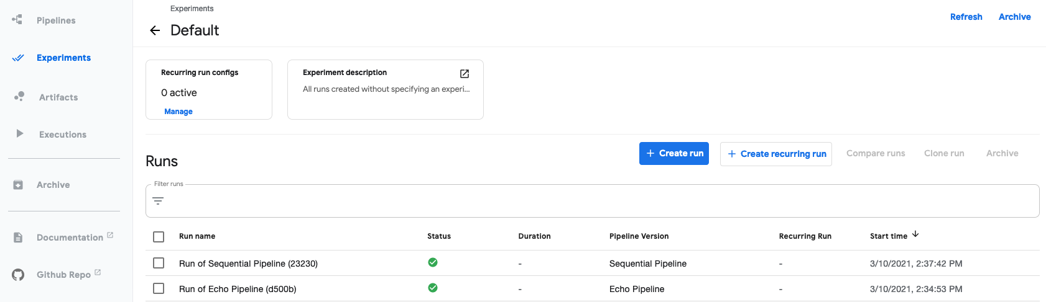Viewport: 1046px width, 302px height.
Task: Open the Manage recurring configs link
Action: pos(178,112)
